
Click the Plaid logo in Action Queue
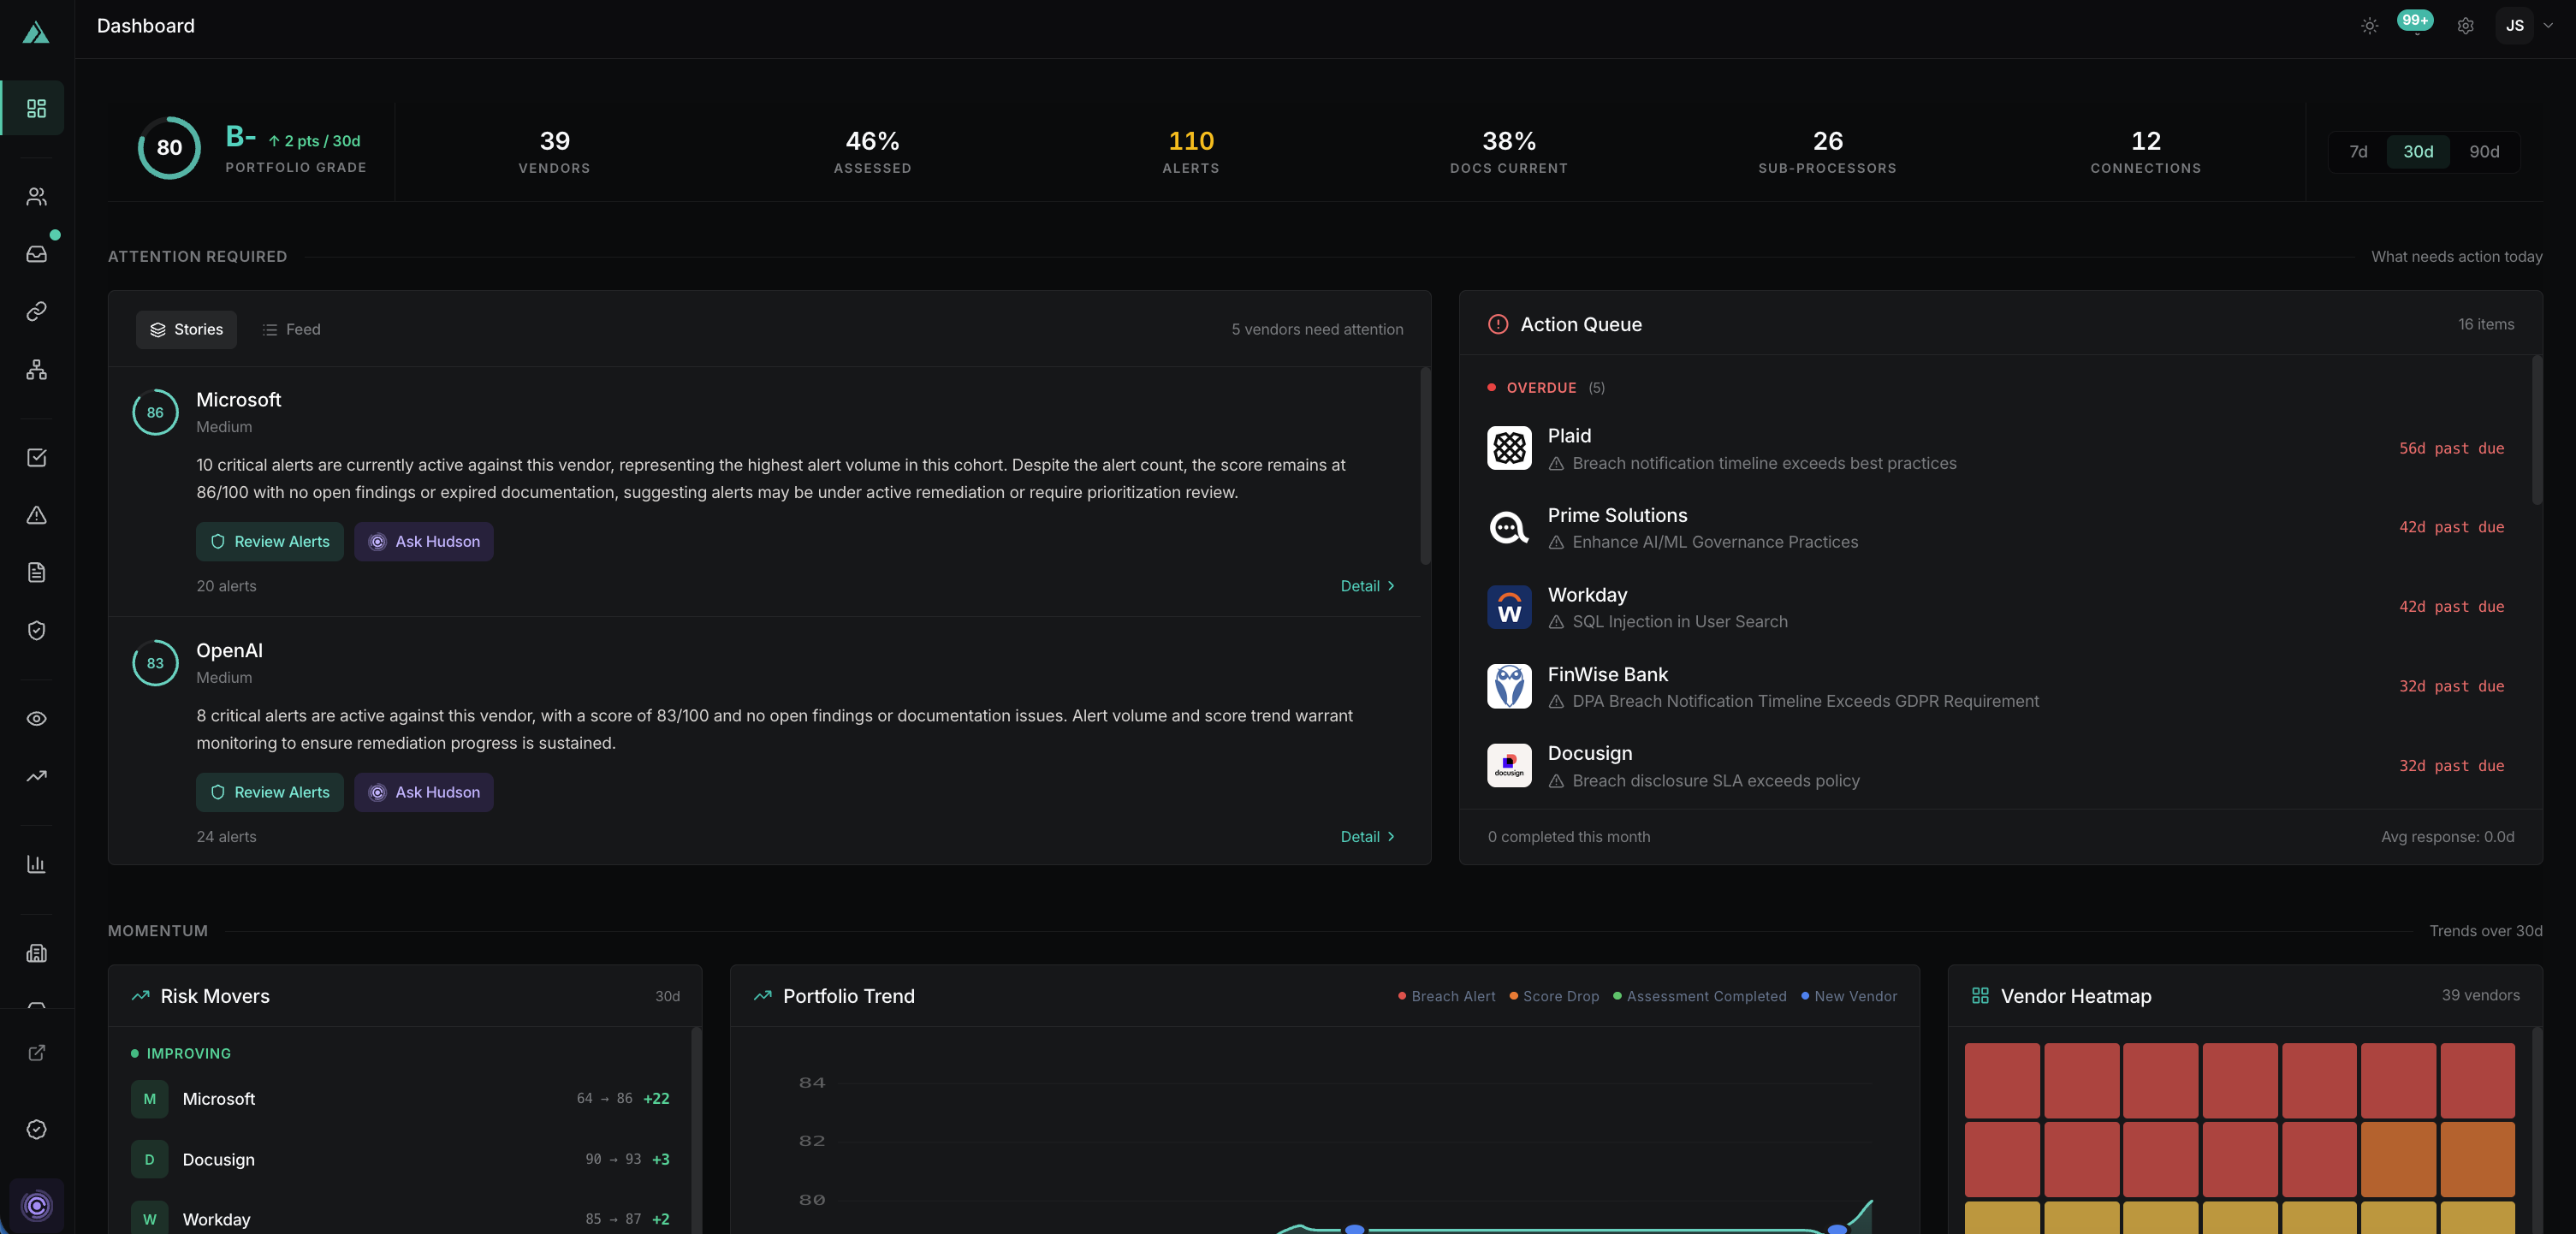pos(1509,448)
